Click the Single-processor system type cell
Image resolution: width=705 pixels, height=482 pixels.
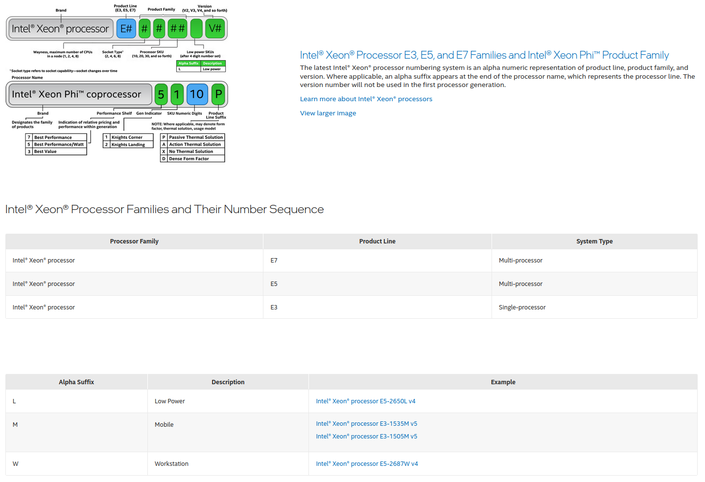coord(594,307)
